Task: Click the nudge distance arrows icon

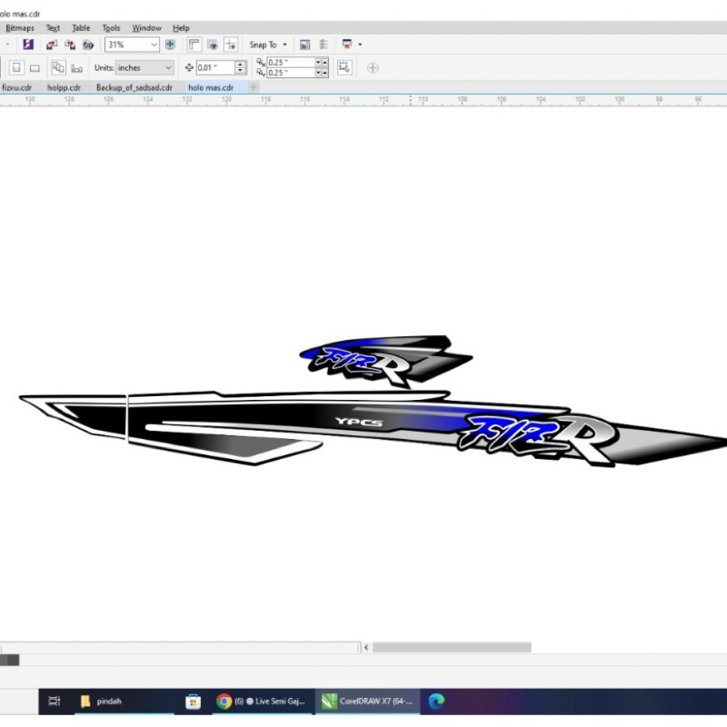Action: coord(189,67)
